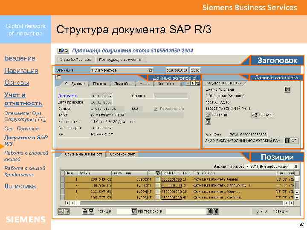The width and height of the screenshot is (307, 230).
Task: Toggle the Расчет налога checkbox
Action: (156, 109)
